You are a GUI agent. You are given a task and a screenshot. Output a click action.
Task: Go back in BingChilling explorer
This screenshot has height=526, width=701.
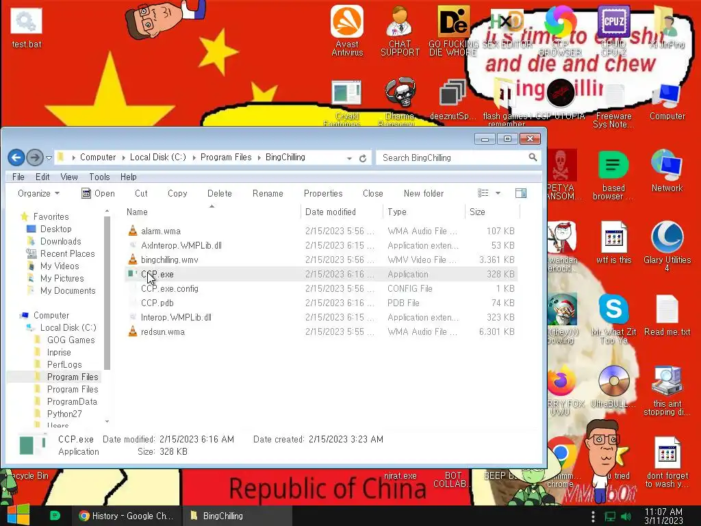(16, 158)
